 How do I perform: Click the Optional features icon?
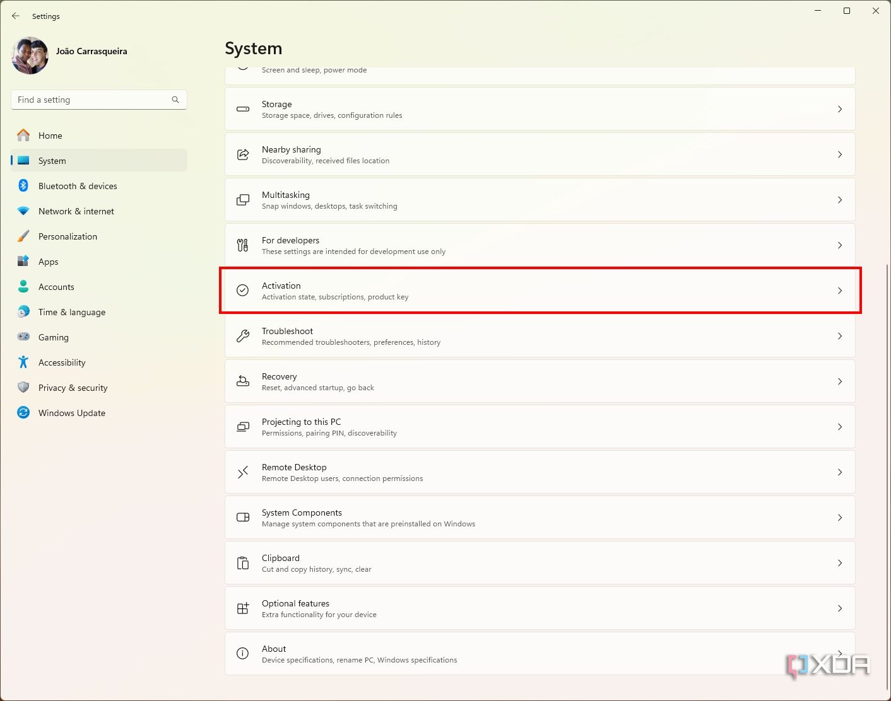click(x=243, y=608)
